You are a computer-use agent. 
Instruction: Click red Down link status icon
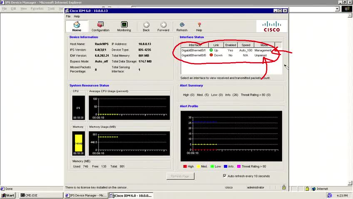click(211, 55)
